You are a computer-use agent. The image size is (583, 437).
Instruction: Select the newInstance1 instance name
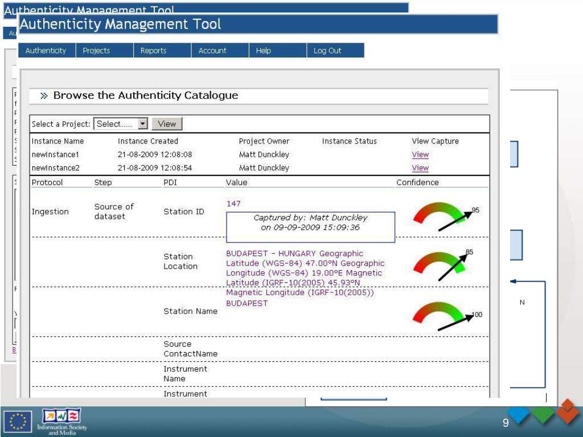coord(55,155)
